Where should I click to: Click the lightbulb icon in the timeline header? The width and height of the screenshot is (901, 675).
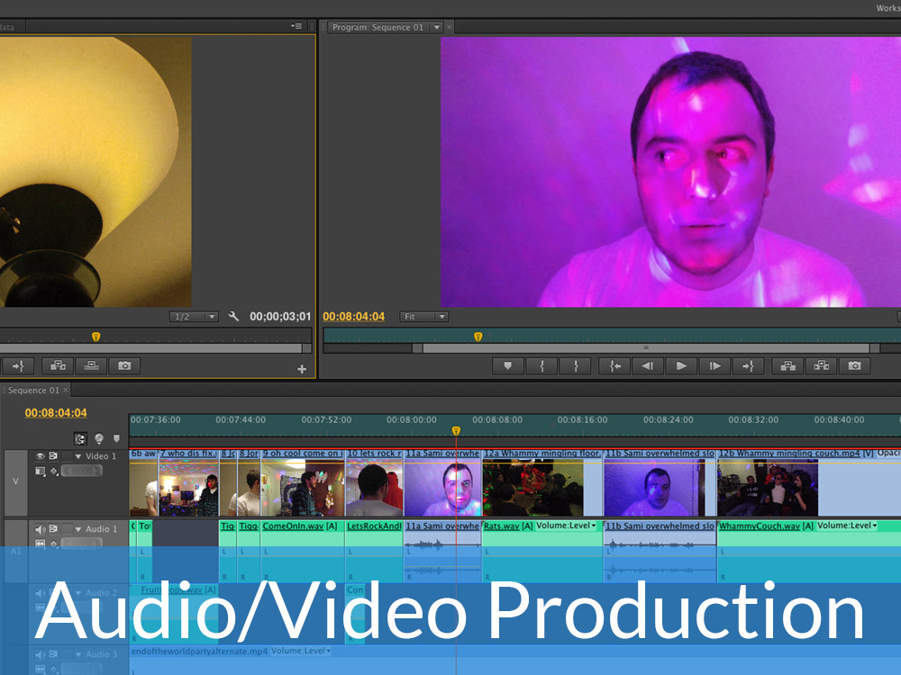(x=99, y=439)
